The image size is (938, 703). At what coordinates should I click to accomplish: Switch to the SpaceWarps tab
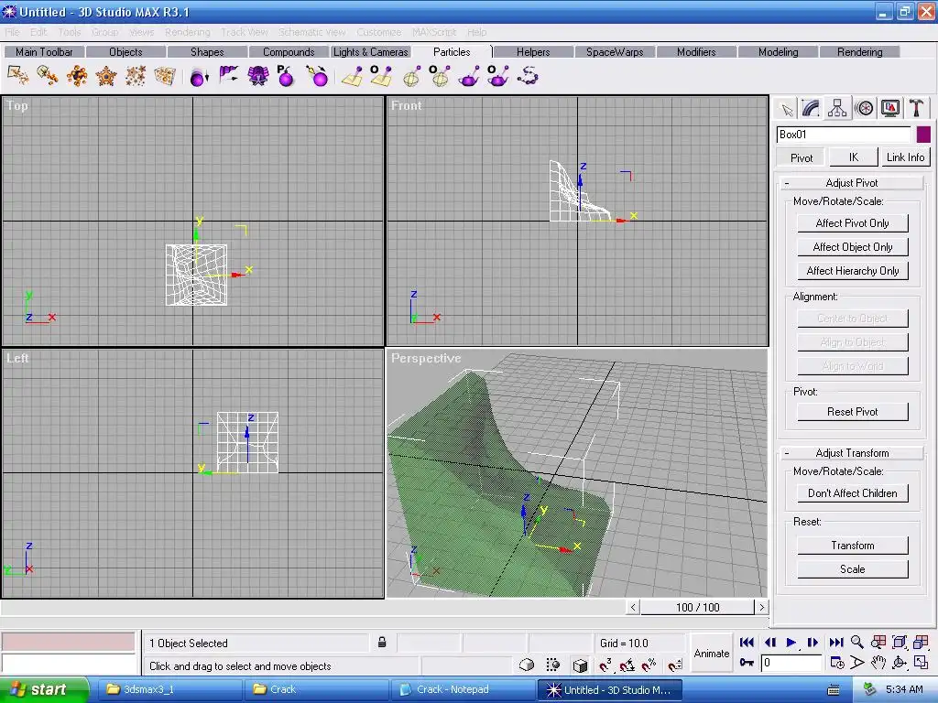click(x=615, y=52)
